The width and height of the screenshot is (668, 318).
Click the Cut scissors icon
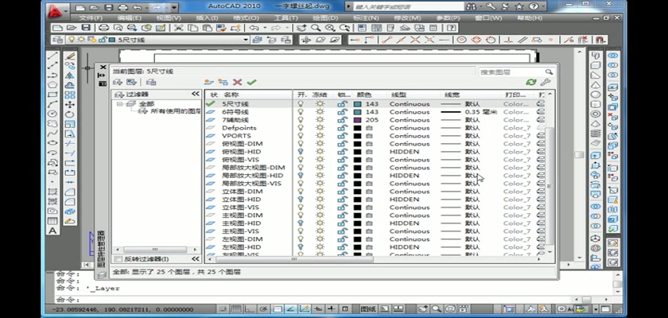pyautogui.click(x=178, y=28)
